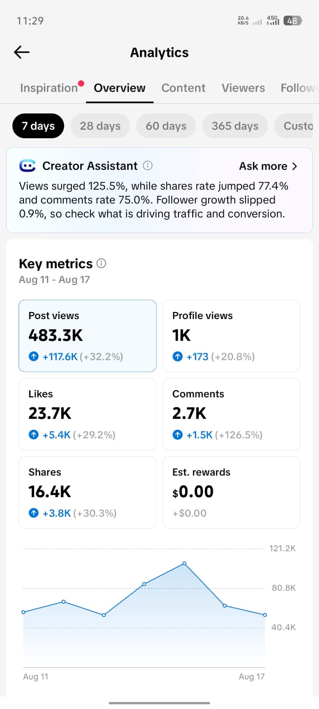319x709 pixels.
Task: Select the Likes metric card
Action: click(x=88, y=414)
